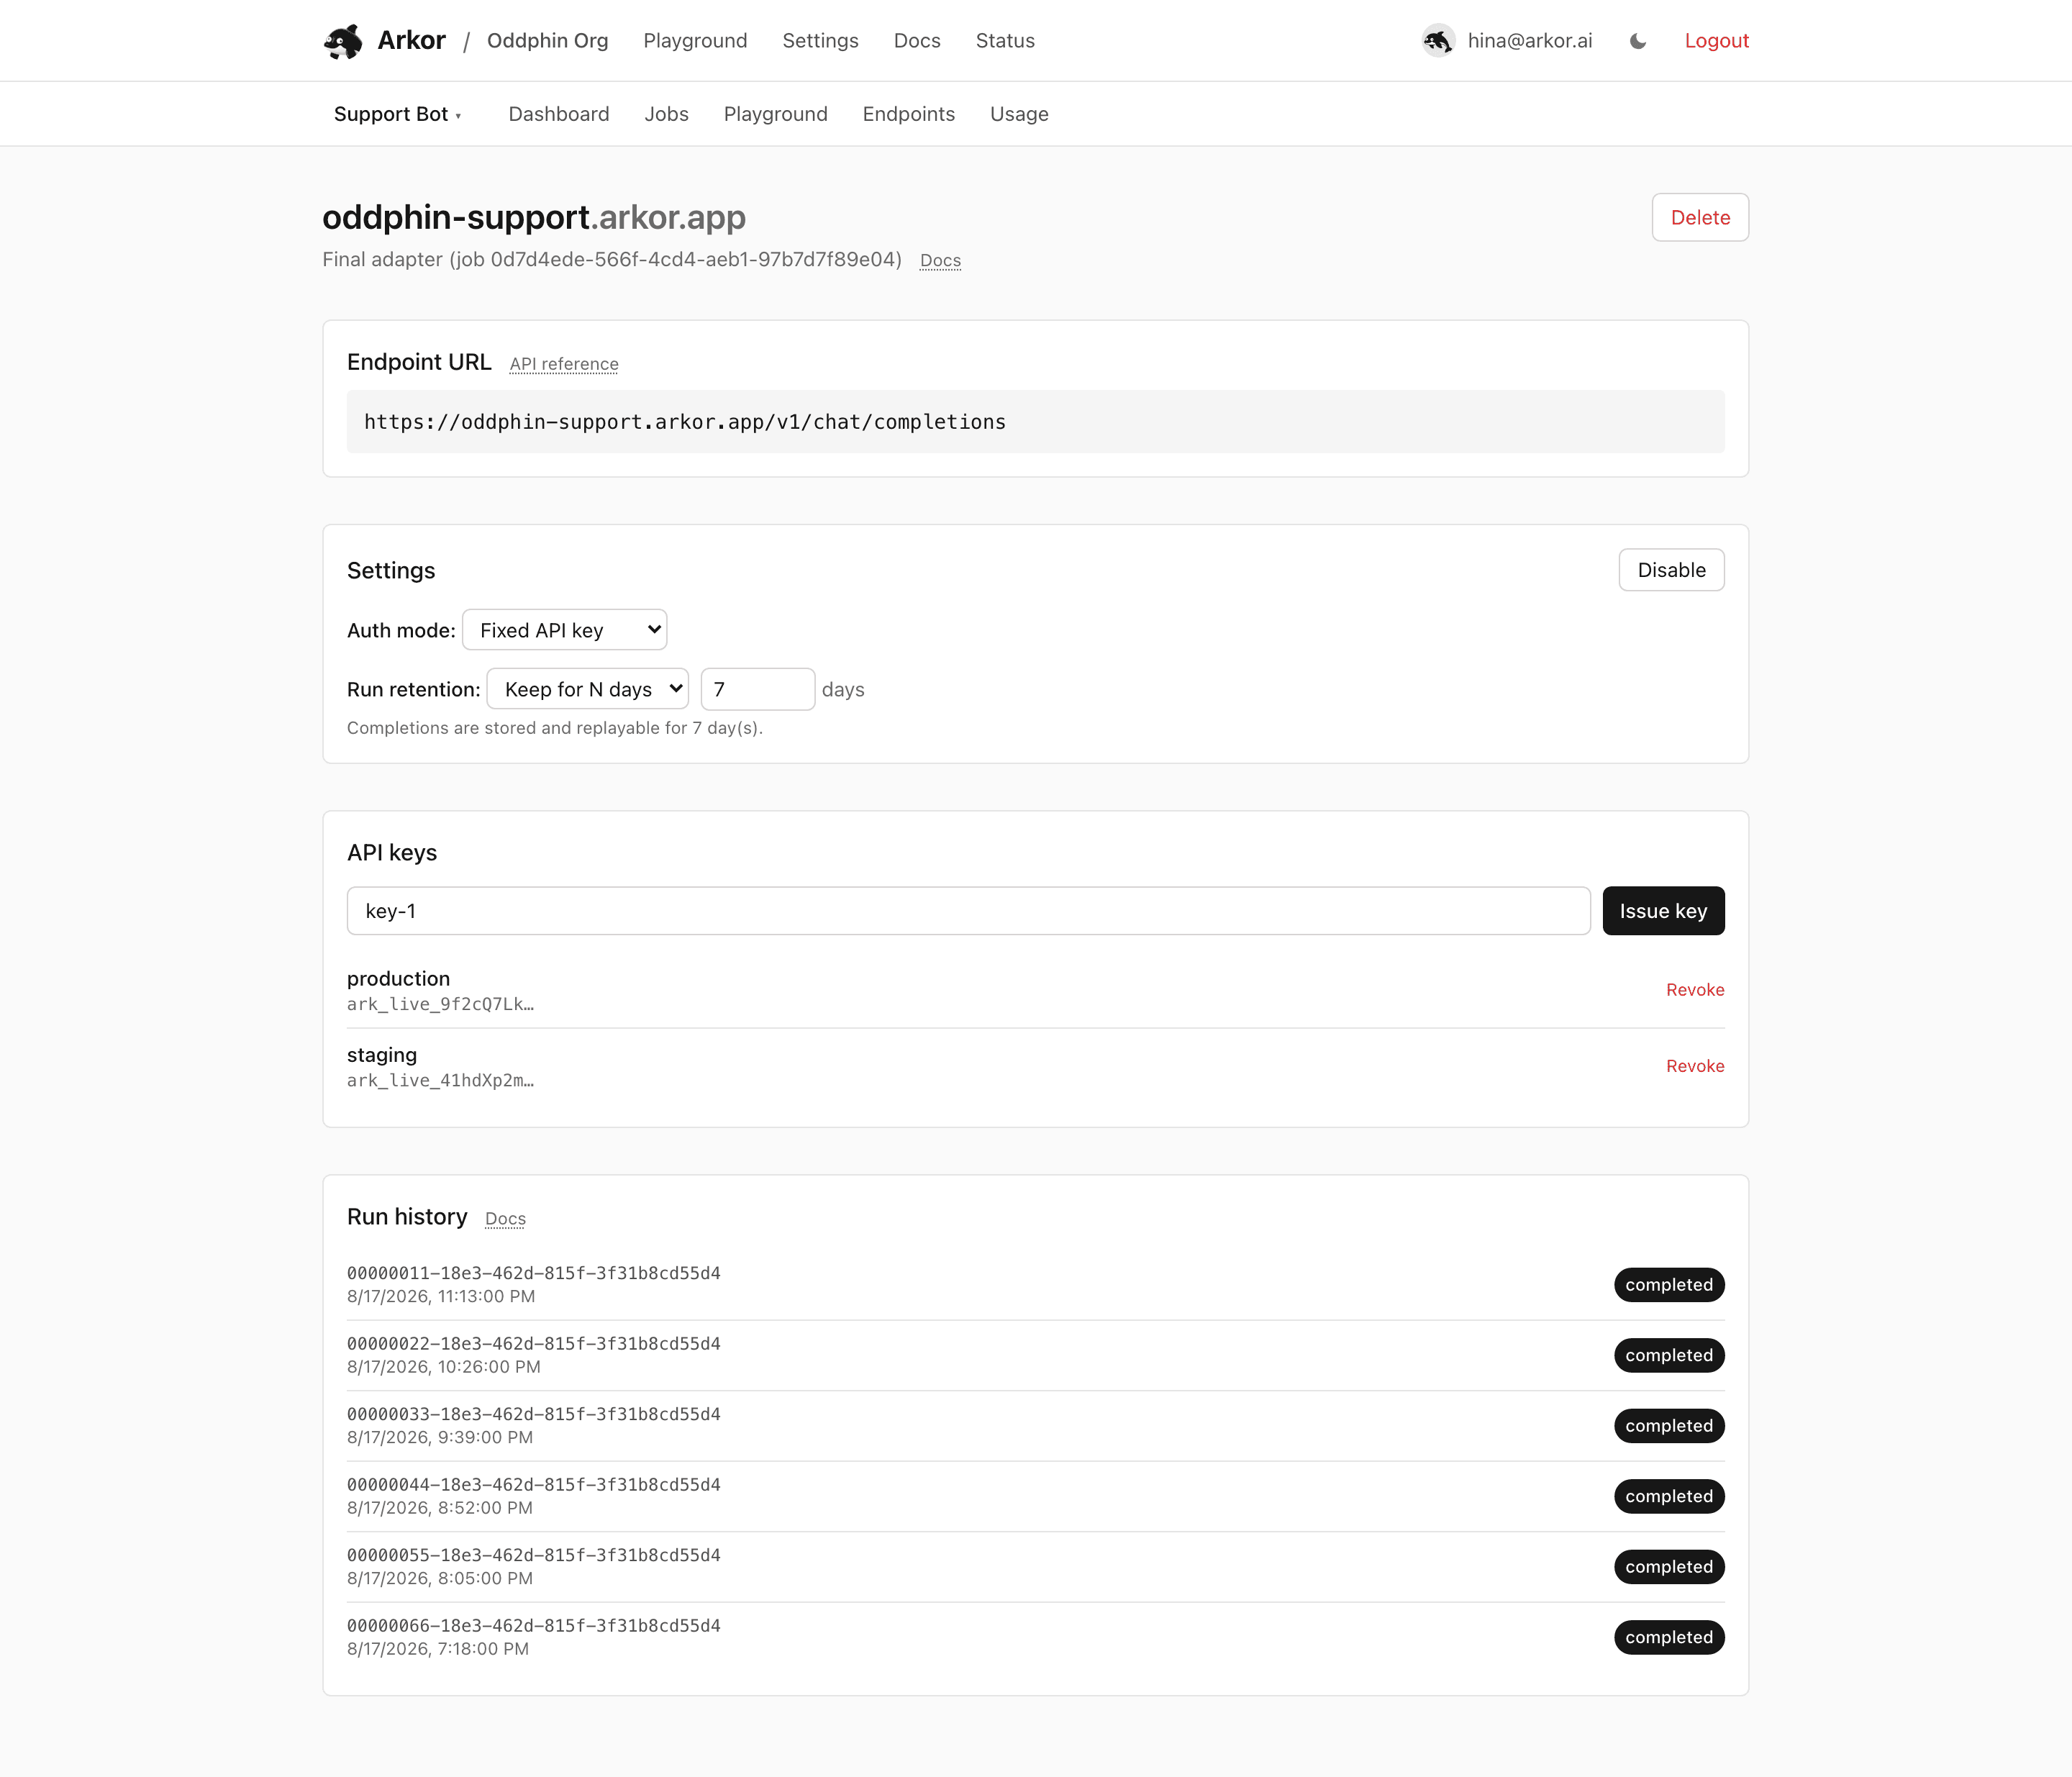This screenshot has height=1777, width=2072.
Task: Click the Issue key button
Action: (1663, 911)
